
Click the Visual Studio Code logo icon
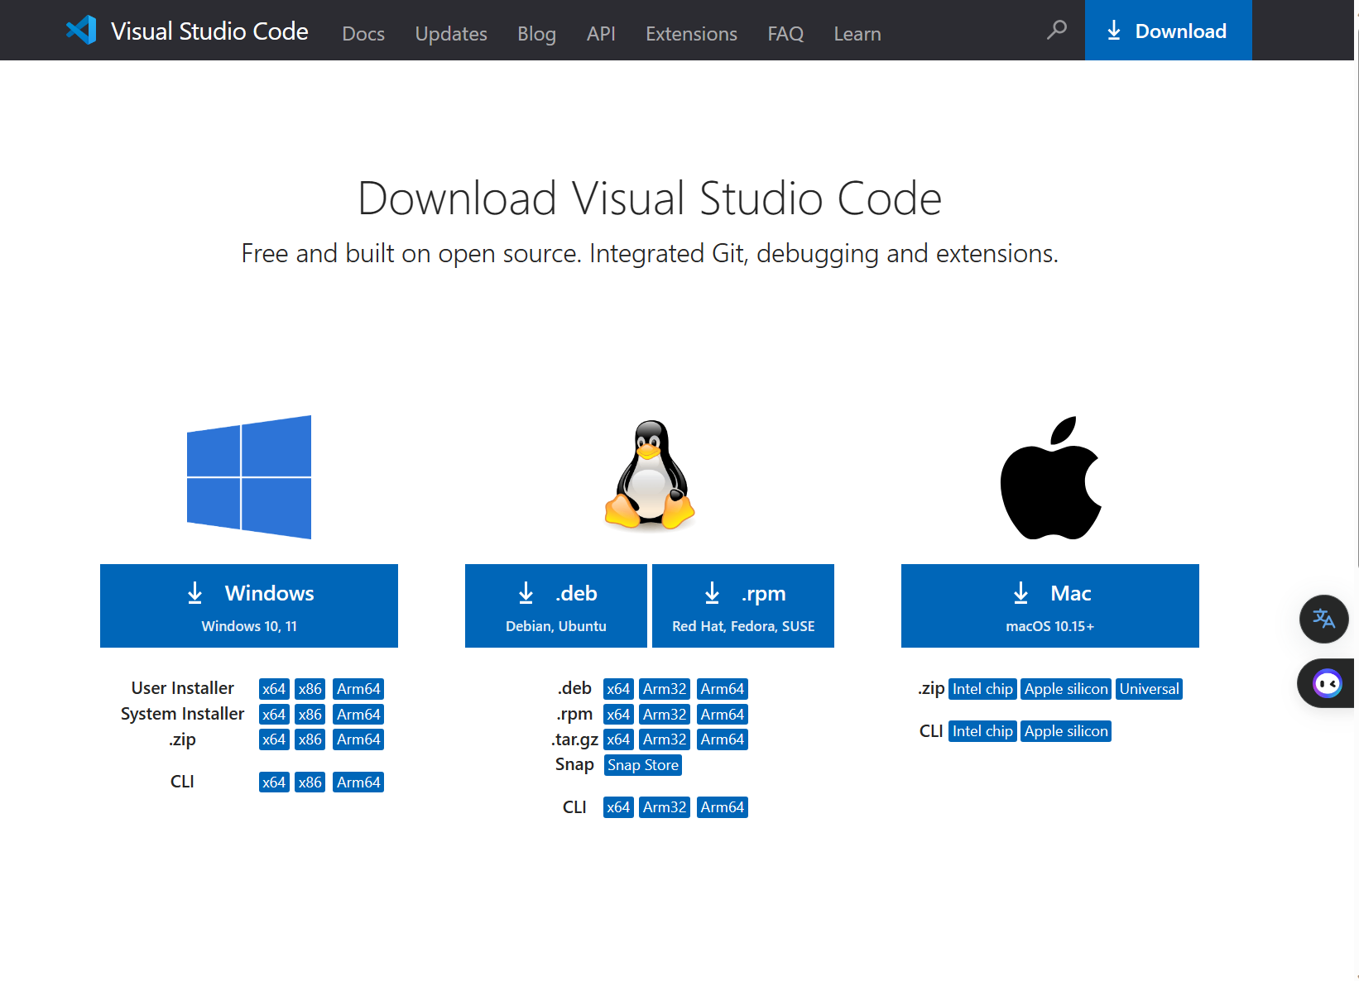81,31
